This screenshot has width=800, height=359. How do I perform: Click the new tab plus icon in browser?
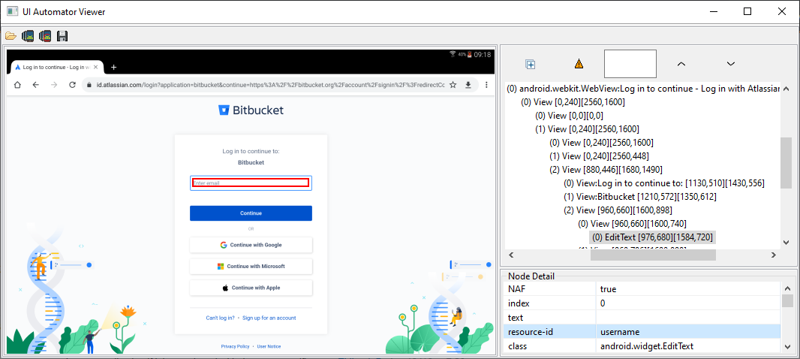point(114,67)
